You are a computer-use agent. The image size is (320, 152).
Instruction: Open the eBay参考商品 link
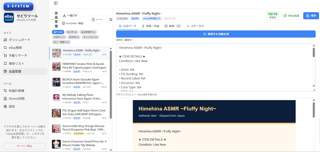point(152,19)
